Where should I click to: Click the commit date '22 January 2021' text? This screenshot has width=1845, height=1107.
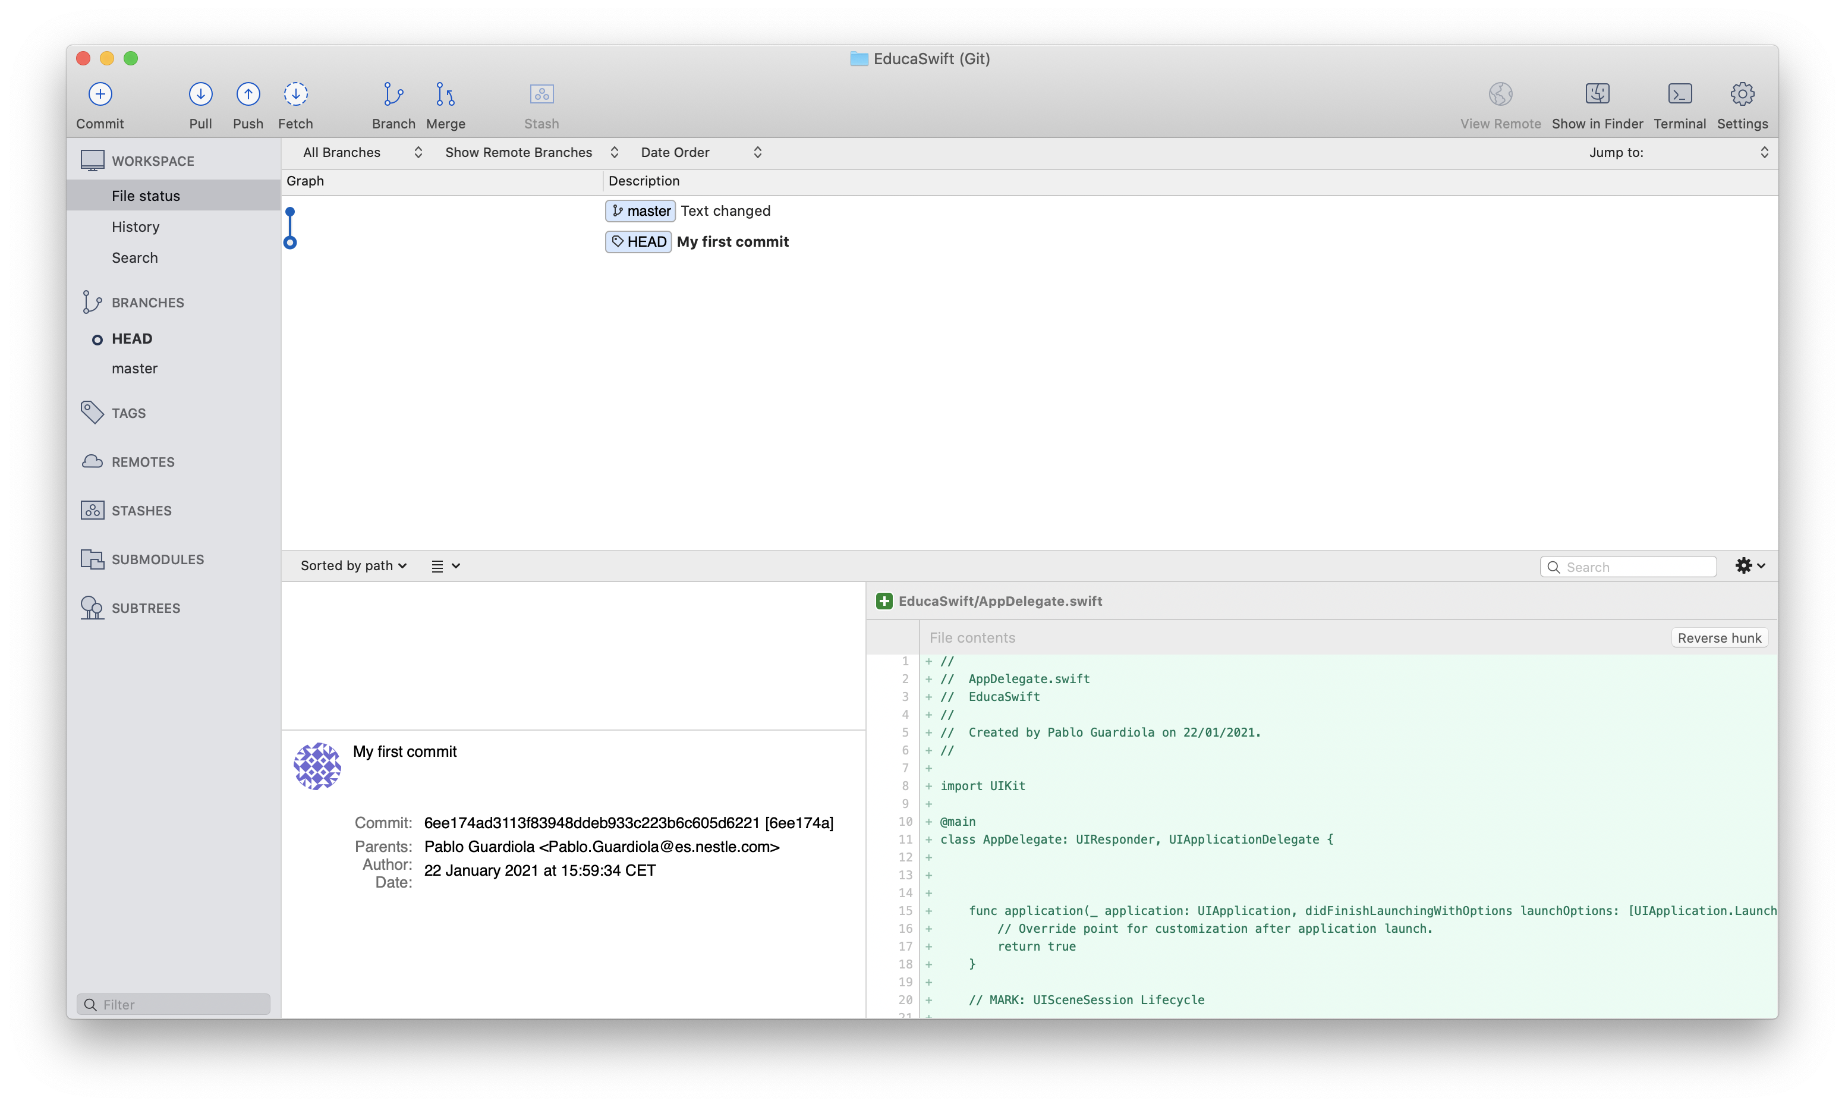pos(540,870)
